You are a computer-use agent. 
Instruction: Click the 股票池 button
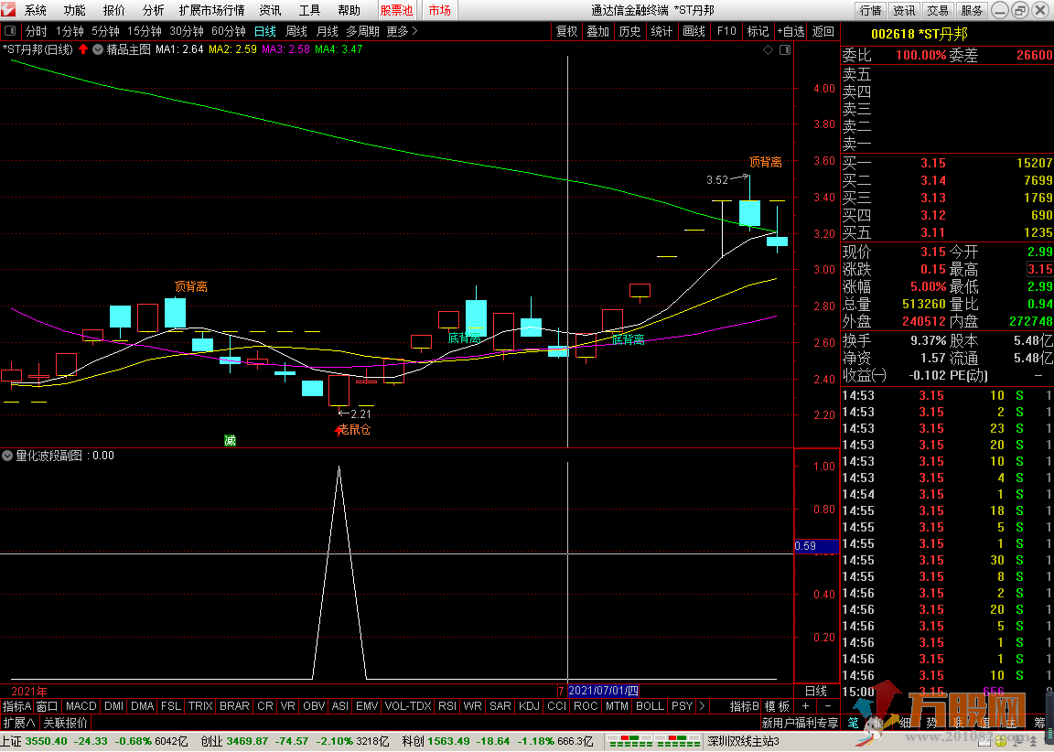click(396, 10)
